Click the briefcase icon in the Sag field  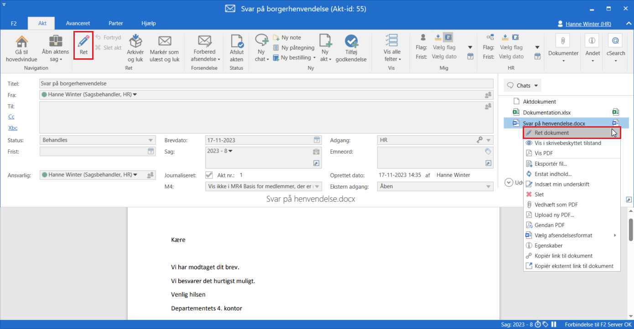(316, 151)
